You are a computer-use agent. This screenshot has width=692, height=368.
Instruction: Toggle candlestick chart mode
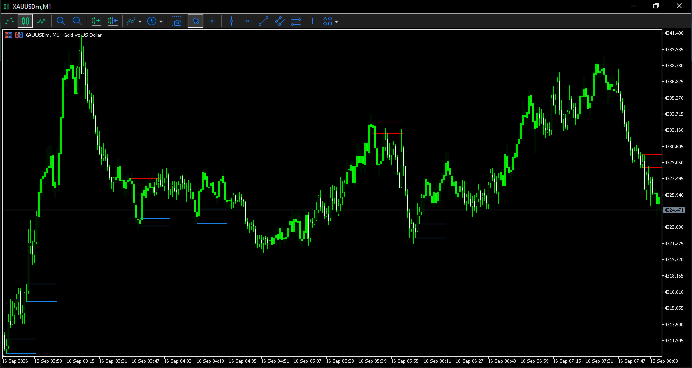tap(25, 21)
